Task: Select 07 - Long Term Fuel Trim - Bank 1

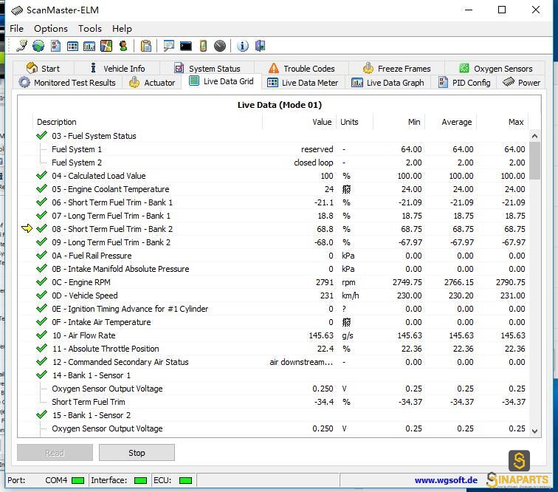Action: pyautogui.click(x=273, y=216)
